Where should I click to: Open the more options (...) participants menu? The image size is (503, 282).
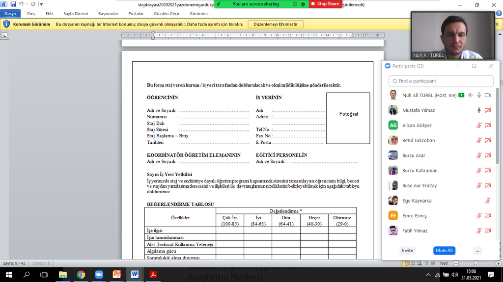click(477, 251)
